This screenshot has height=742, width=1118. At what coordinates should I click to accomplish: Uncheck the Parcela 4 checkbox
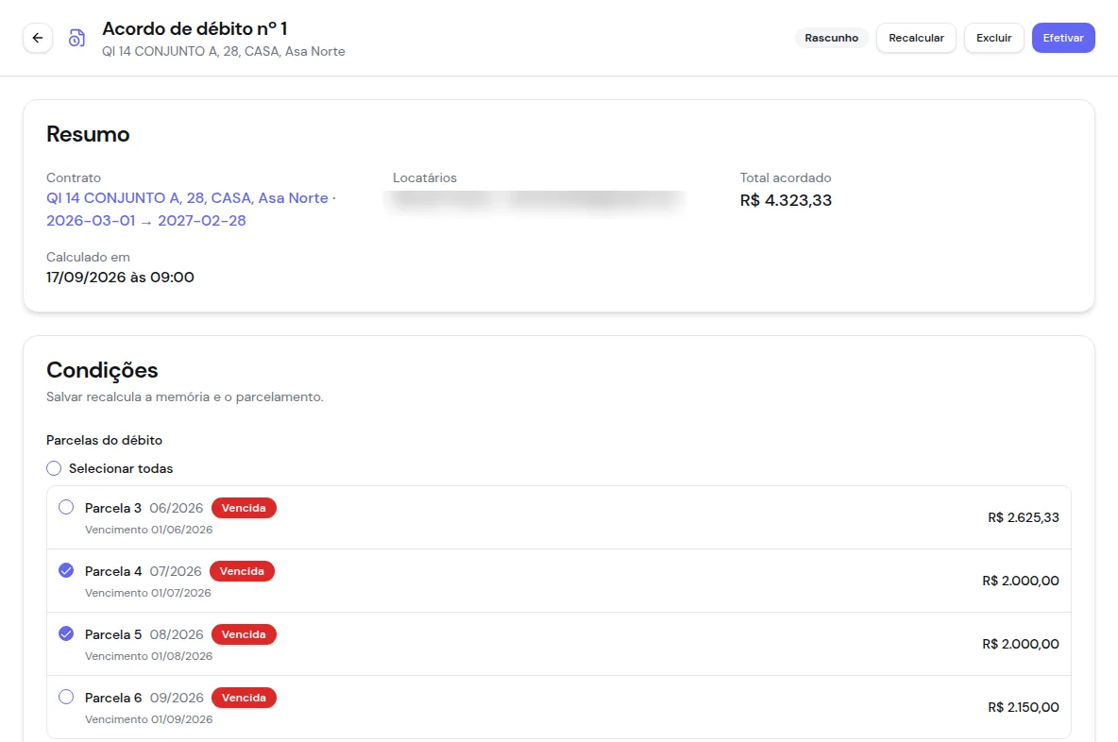click(66, 571)
